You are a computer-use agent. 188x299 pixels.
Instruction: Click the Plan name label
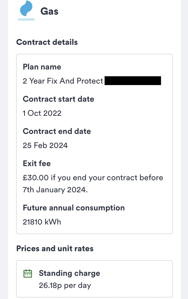point(42,67)
